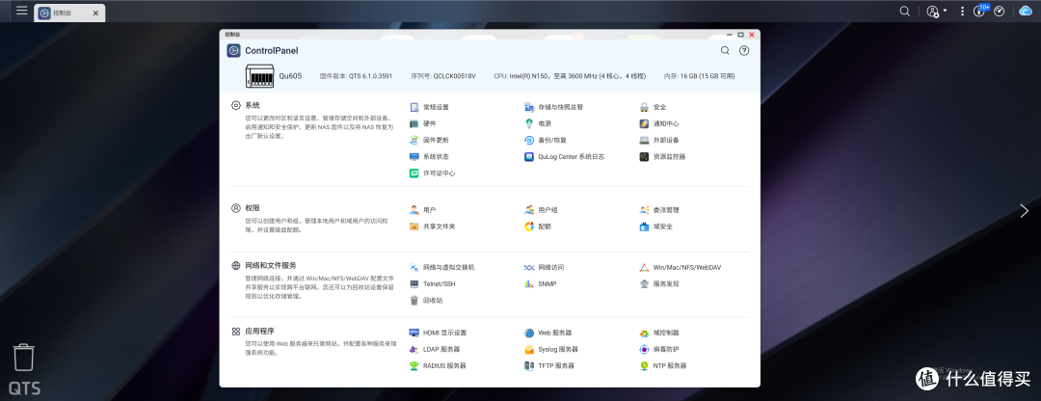Screen dimensions: 1041x401
Task: Open 备份/恢复 backup and restore
Action: tap(545, 140)
